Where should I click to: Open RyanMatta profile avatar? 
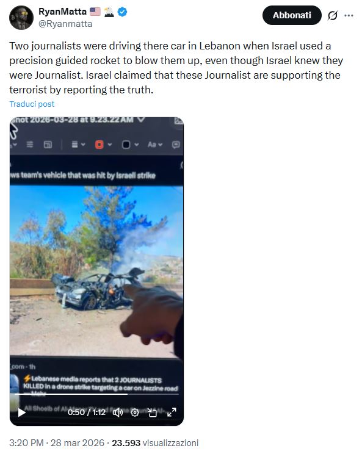click(21, 17)
